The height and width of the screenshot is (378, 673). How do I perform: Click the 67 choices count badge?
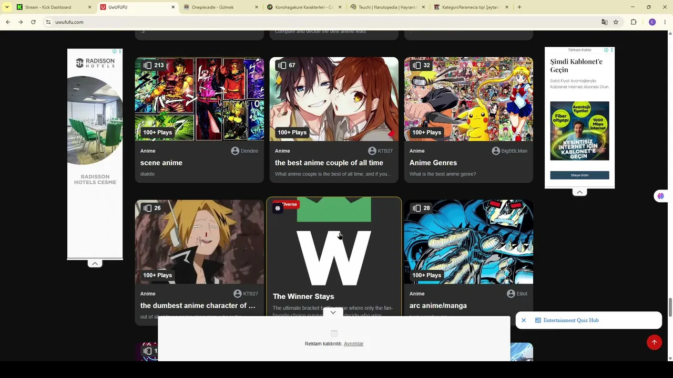[287, 66]
